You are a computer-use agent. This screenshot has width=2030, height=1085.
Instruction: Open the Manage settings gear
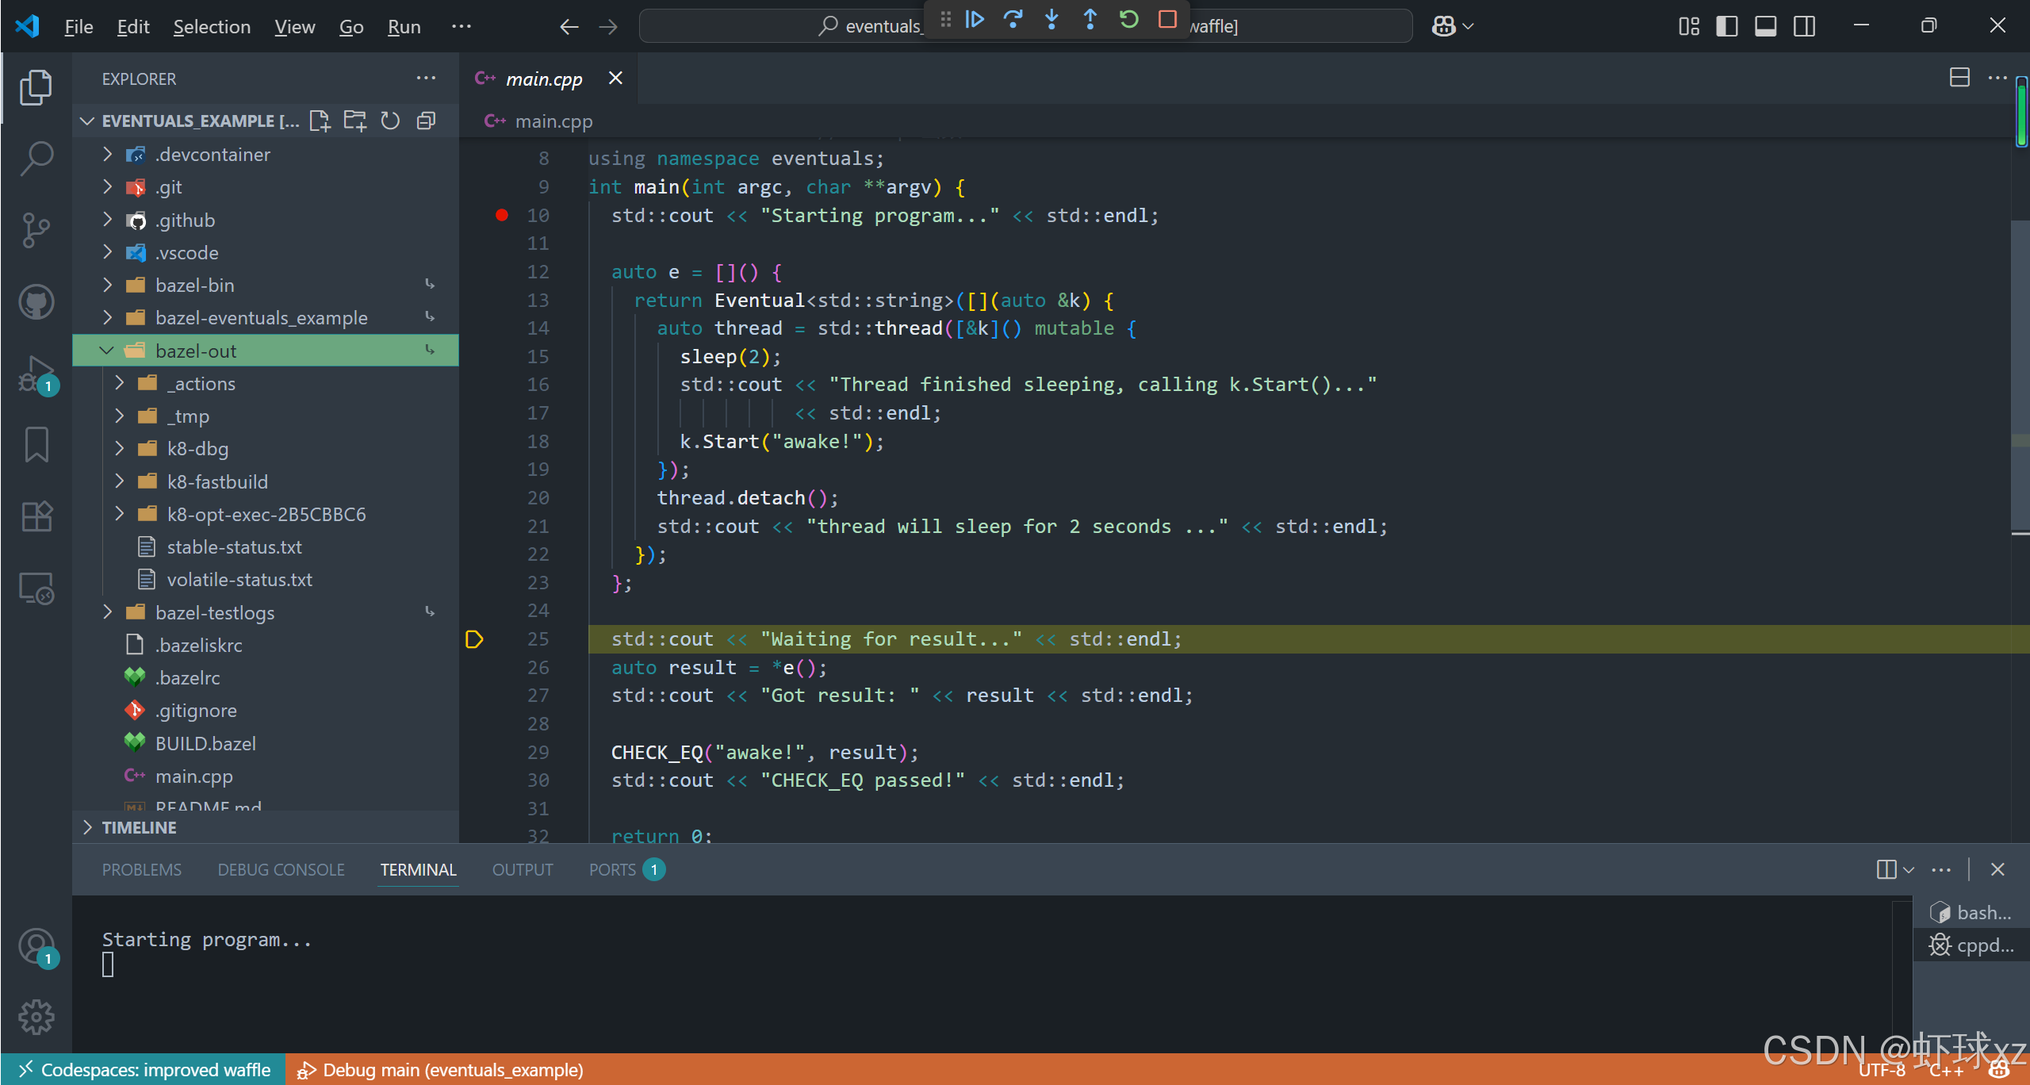tap(36, 1017)
